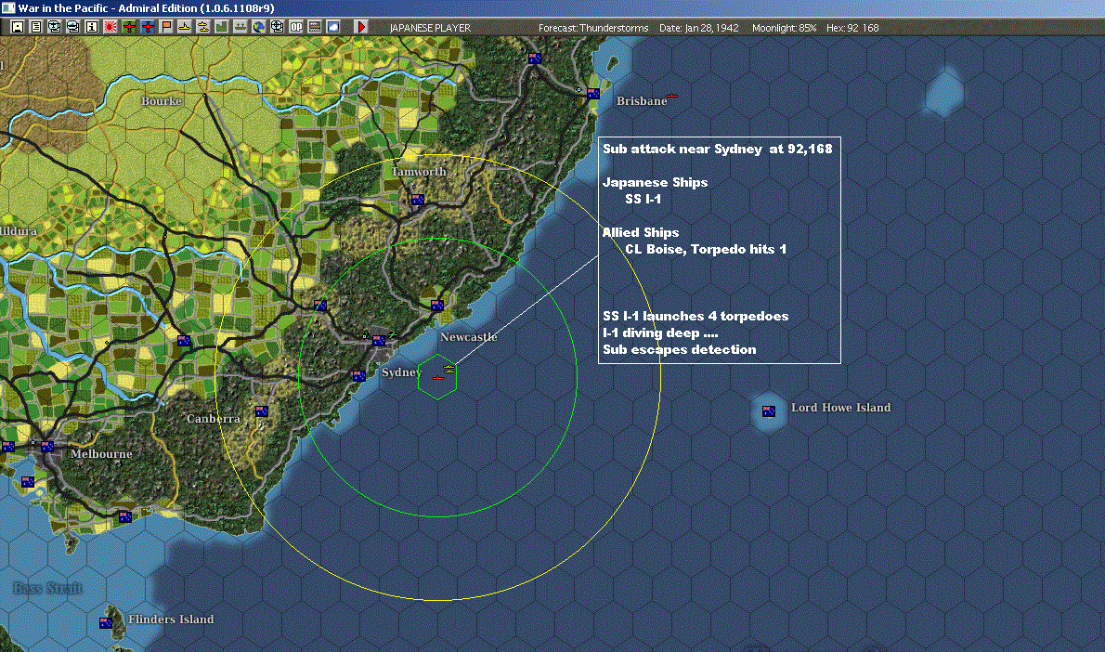Screen dimensions: 1105x652
Task: Click the first ship database toolbar icon
Action: (54, 27)
